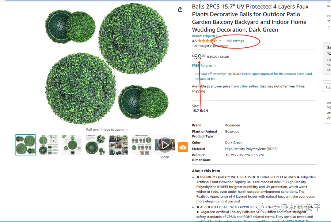Select the fifth thumbnail showing room scenes

click(x=118, y=145)
